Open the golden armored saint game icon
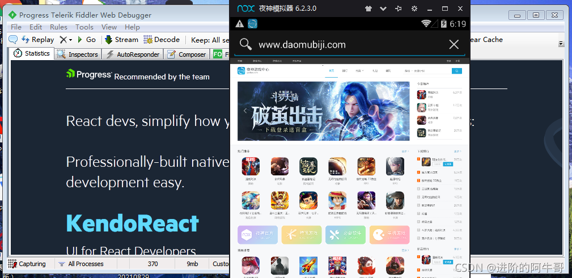572x278 pixels. point(280,200)
